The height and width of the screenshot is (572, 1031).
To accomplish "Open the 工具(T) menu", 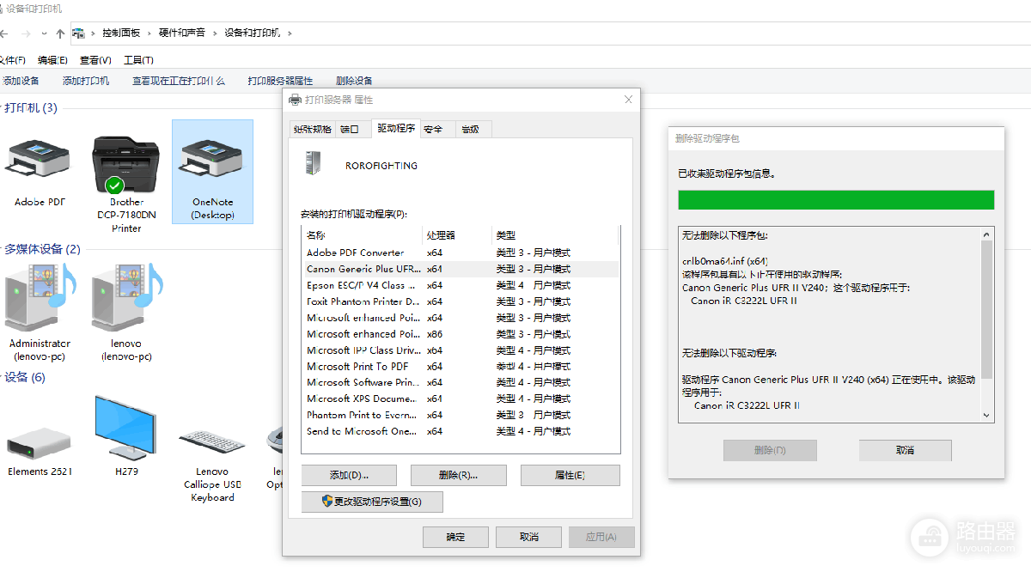I will 138,60.
